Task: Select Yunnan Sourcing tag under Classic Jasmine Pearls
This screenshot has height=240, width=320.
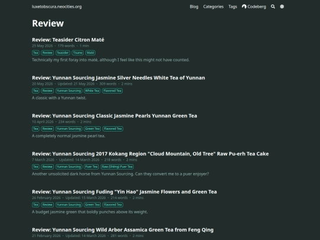Action: coord(69,129)
